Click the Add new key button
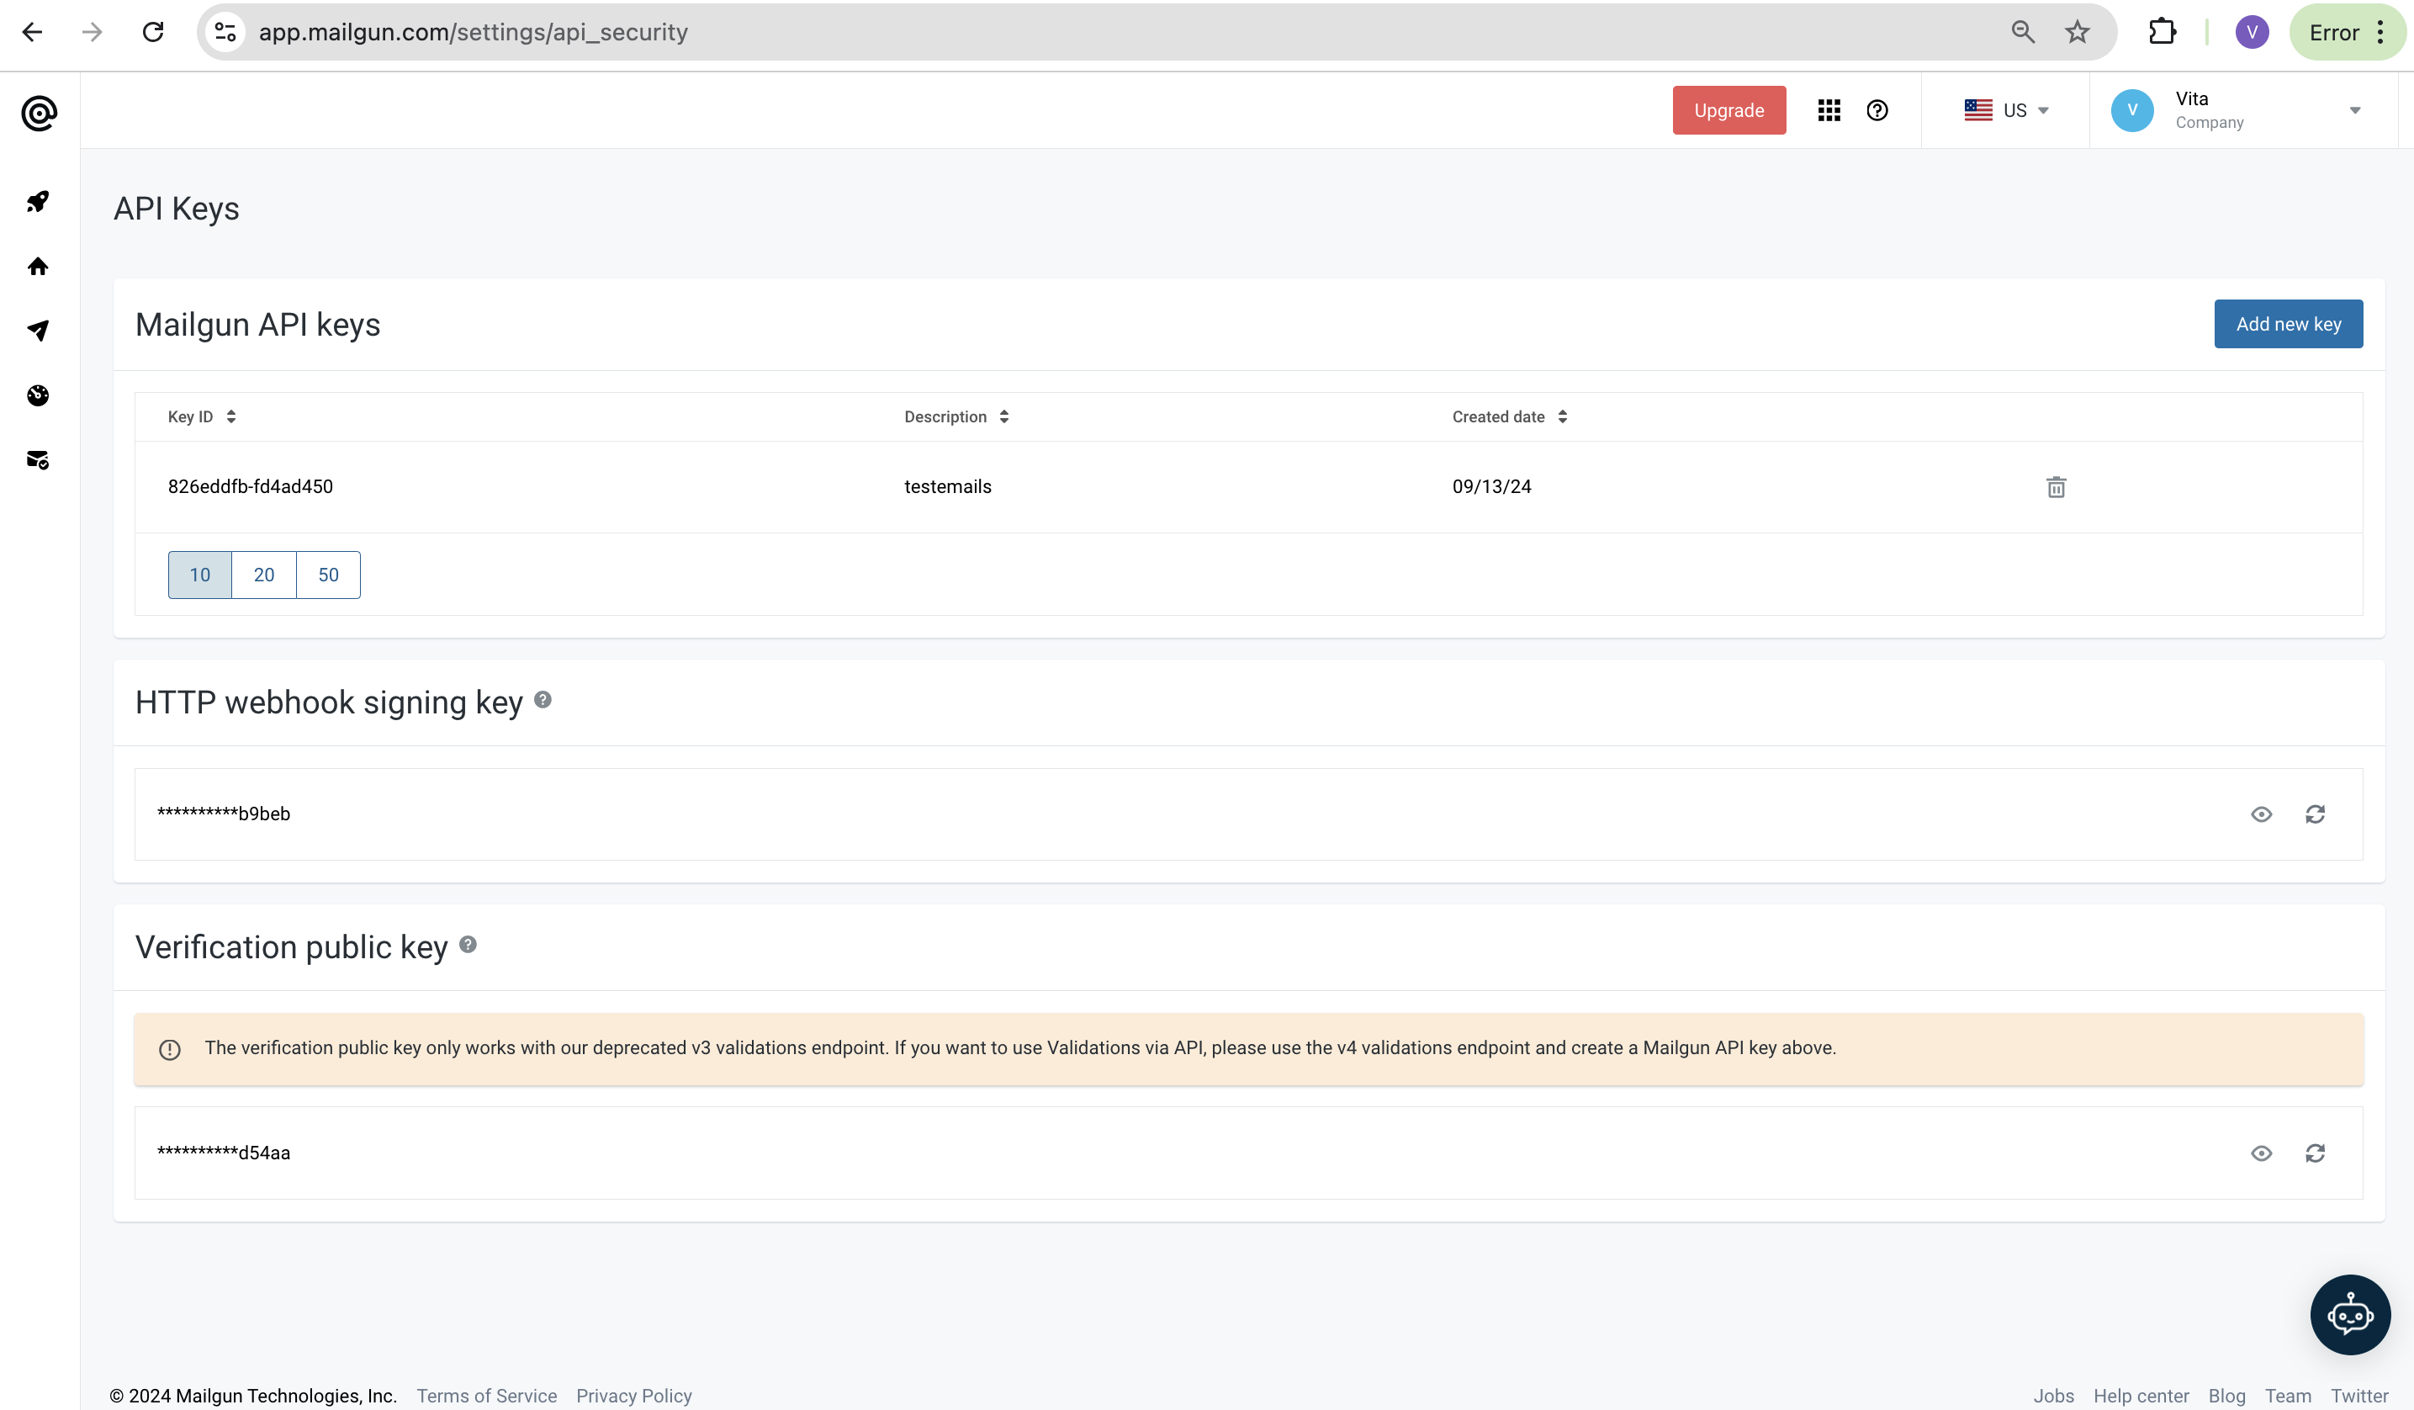This screenshot has height=1410, width=2414. [x=2288, y=324]
